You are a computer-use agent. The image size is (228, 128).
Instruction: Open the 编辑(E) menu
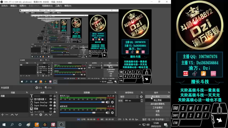pos(13,6)
